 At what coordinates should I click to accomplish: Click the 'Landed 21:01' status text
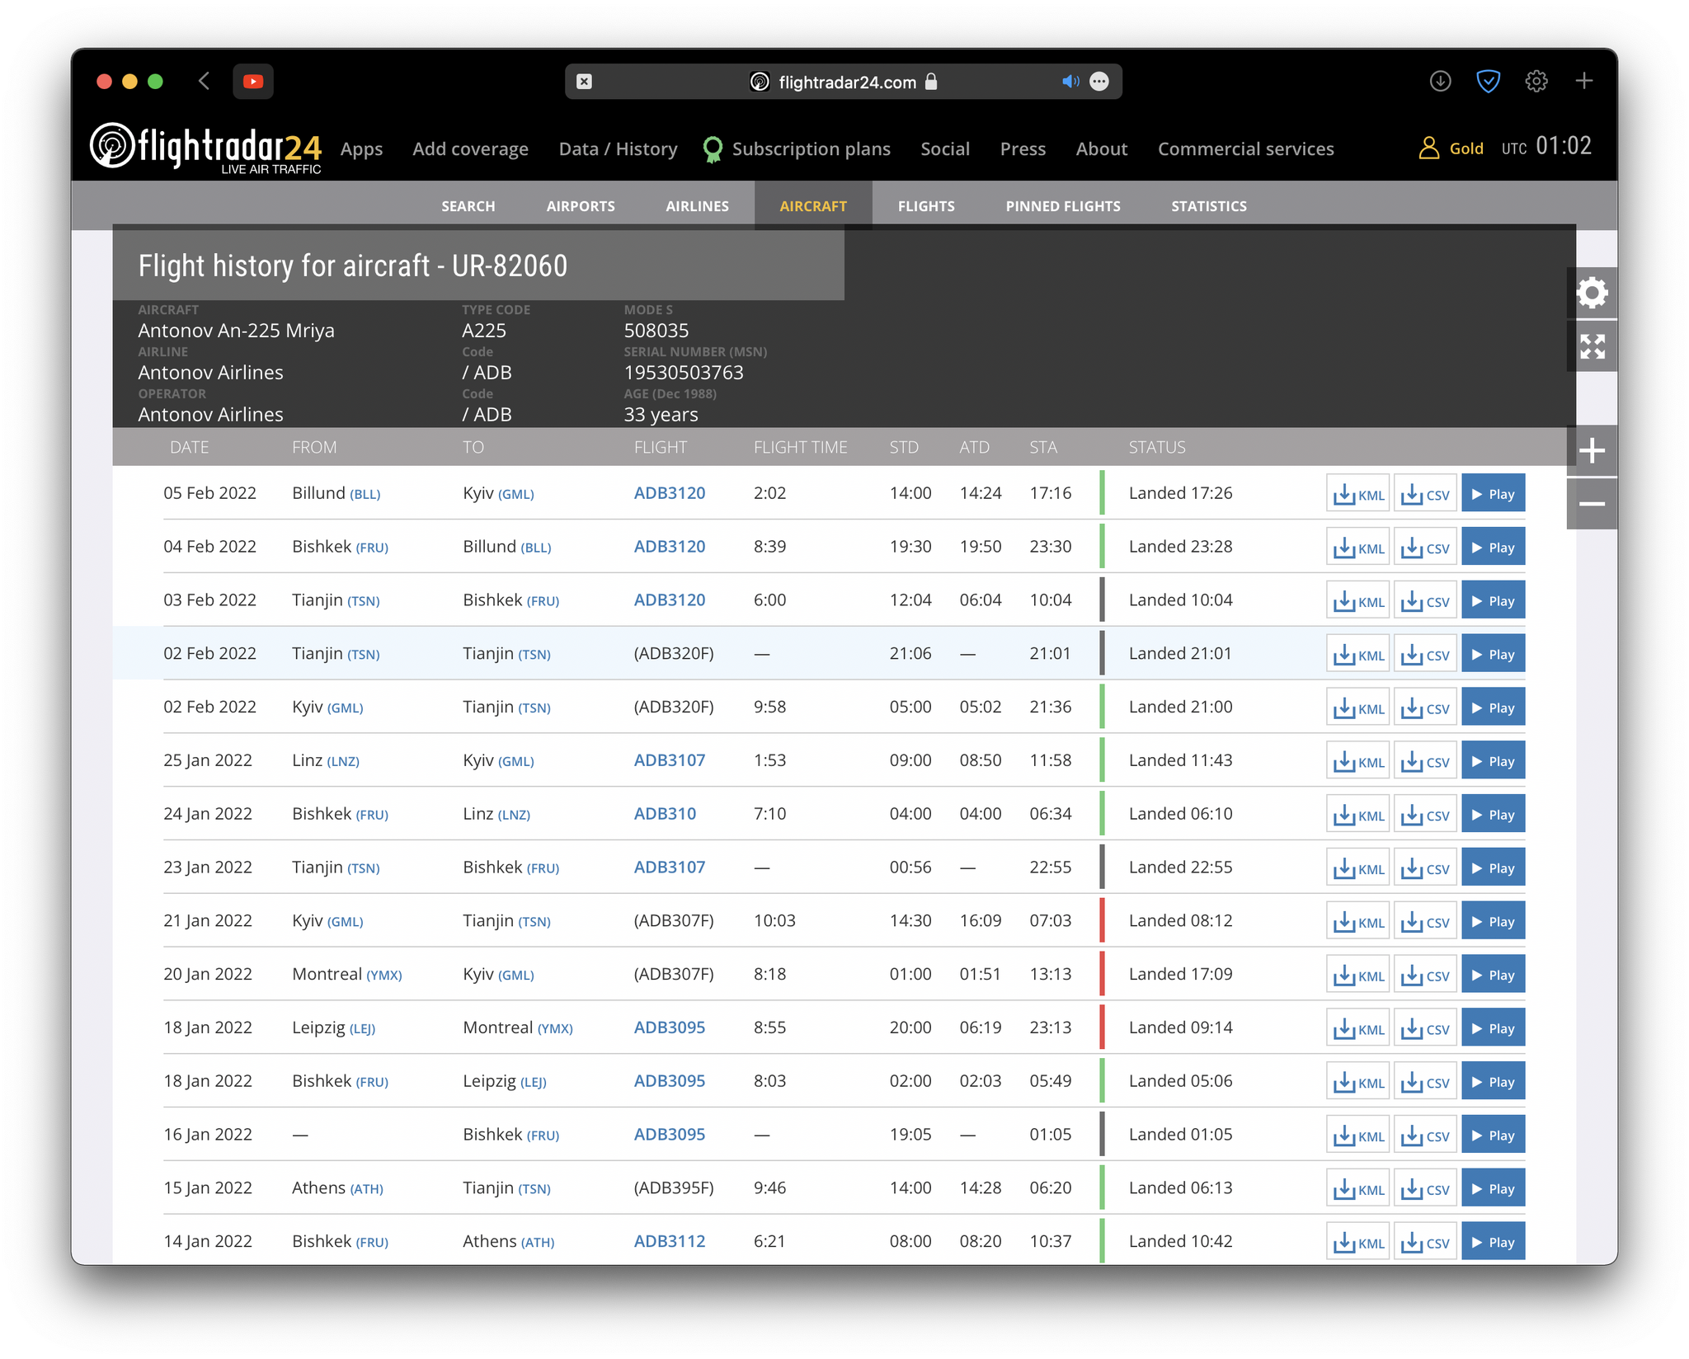pyautogui.click(x=1179, y=653)
